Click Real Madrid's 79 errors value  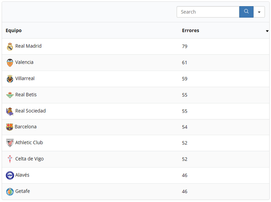185,47
